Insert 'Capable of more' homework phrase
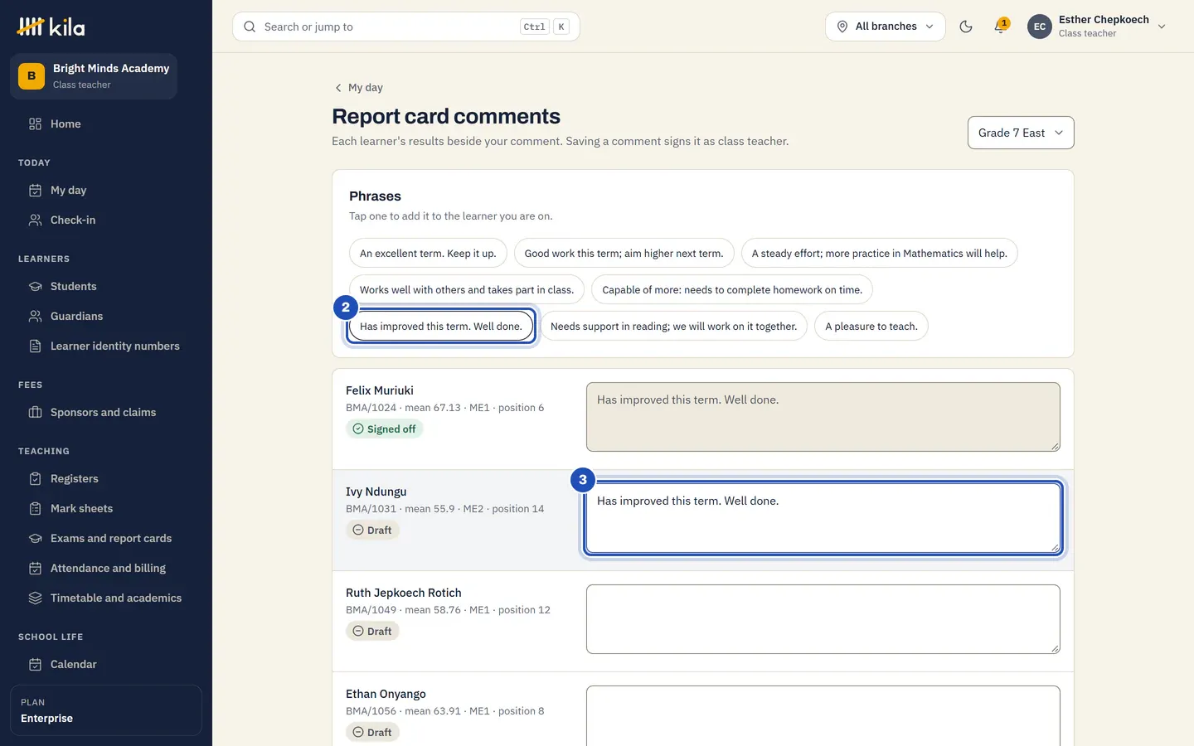 tap(732, 290)
